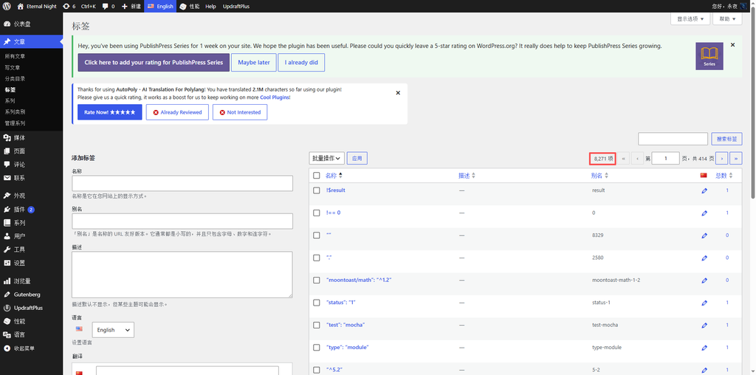Screen dimensions: 756x375
Task: Click pencil edit icon for "test": "mocha" row
Action: pos(704,326)
